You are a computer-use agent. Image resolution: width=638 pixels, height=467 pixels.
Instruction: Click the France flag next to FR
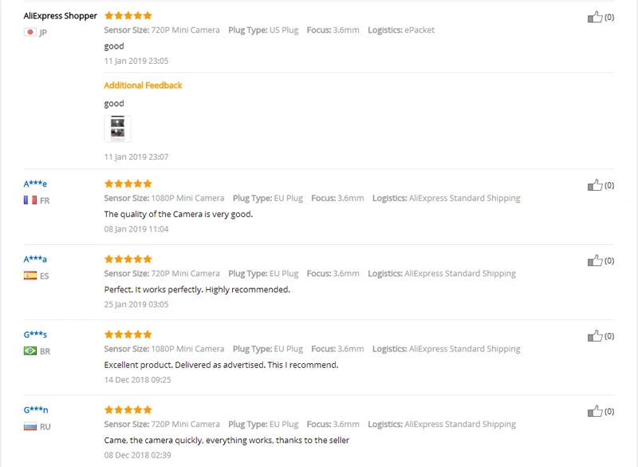[30, 200]
